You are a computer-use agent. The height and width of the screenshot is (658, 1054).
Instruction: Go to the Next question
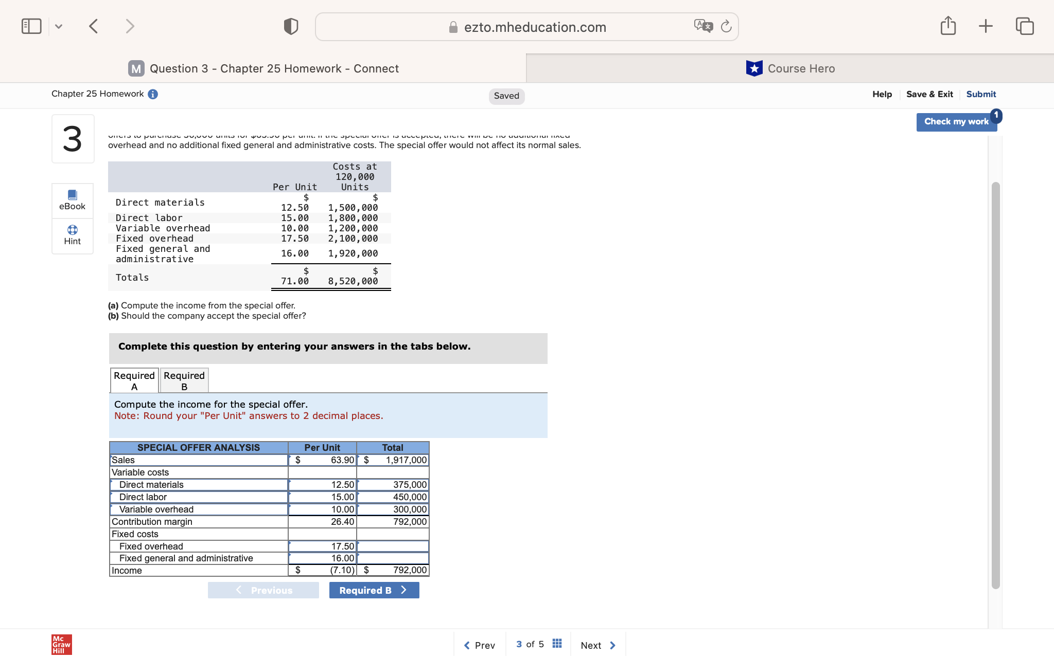[598, 645]
